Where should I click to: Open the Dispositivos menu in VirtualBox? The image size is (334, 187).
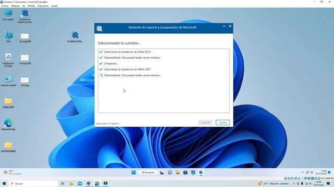tap(43, 6)
